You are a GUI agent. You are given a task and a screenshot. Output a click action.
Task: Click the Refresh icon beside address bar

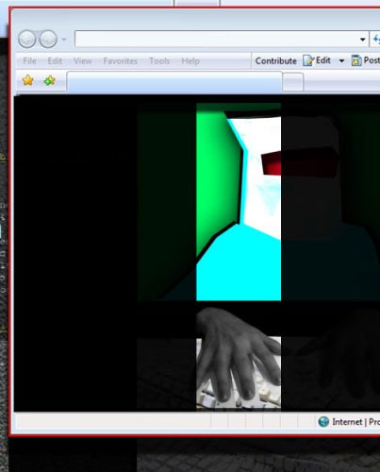376,40
